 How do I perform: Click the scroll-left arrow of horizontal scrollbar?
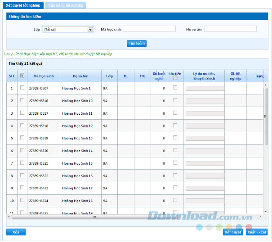[x=9, y=217]
